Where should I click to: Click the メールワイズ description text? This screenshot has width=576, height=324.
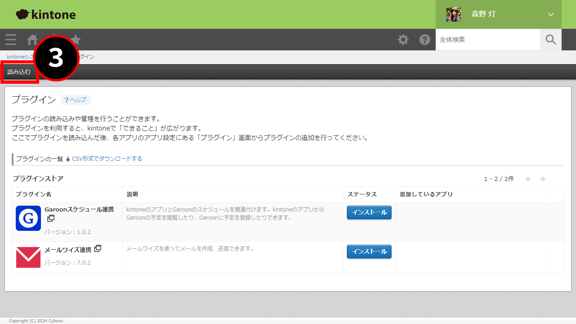(x=190, y=248)
